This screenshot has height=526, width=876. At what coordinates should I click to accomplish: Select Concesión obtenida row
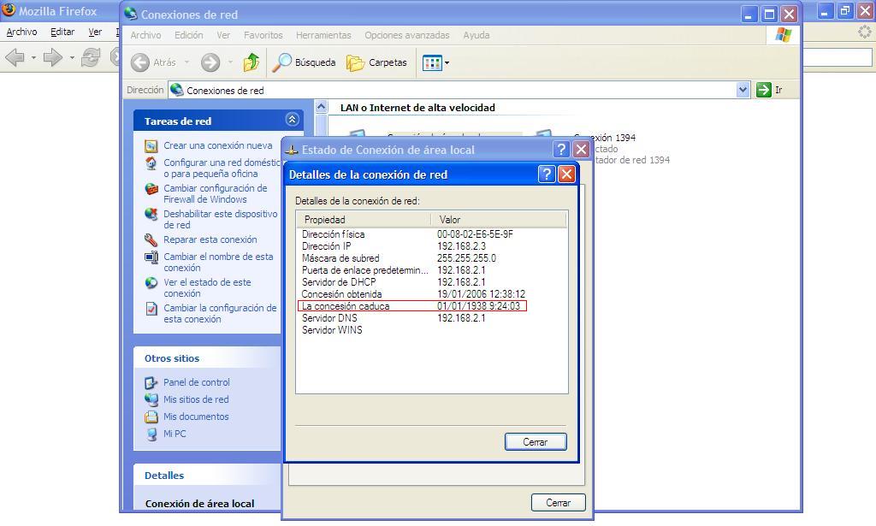click(431, 293)
